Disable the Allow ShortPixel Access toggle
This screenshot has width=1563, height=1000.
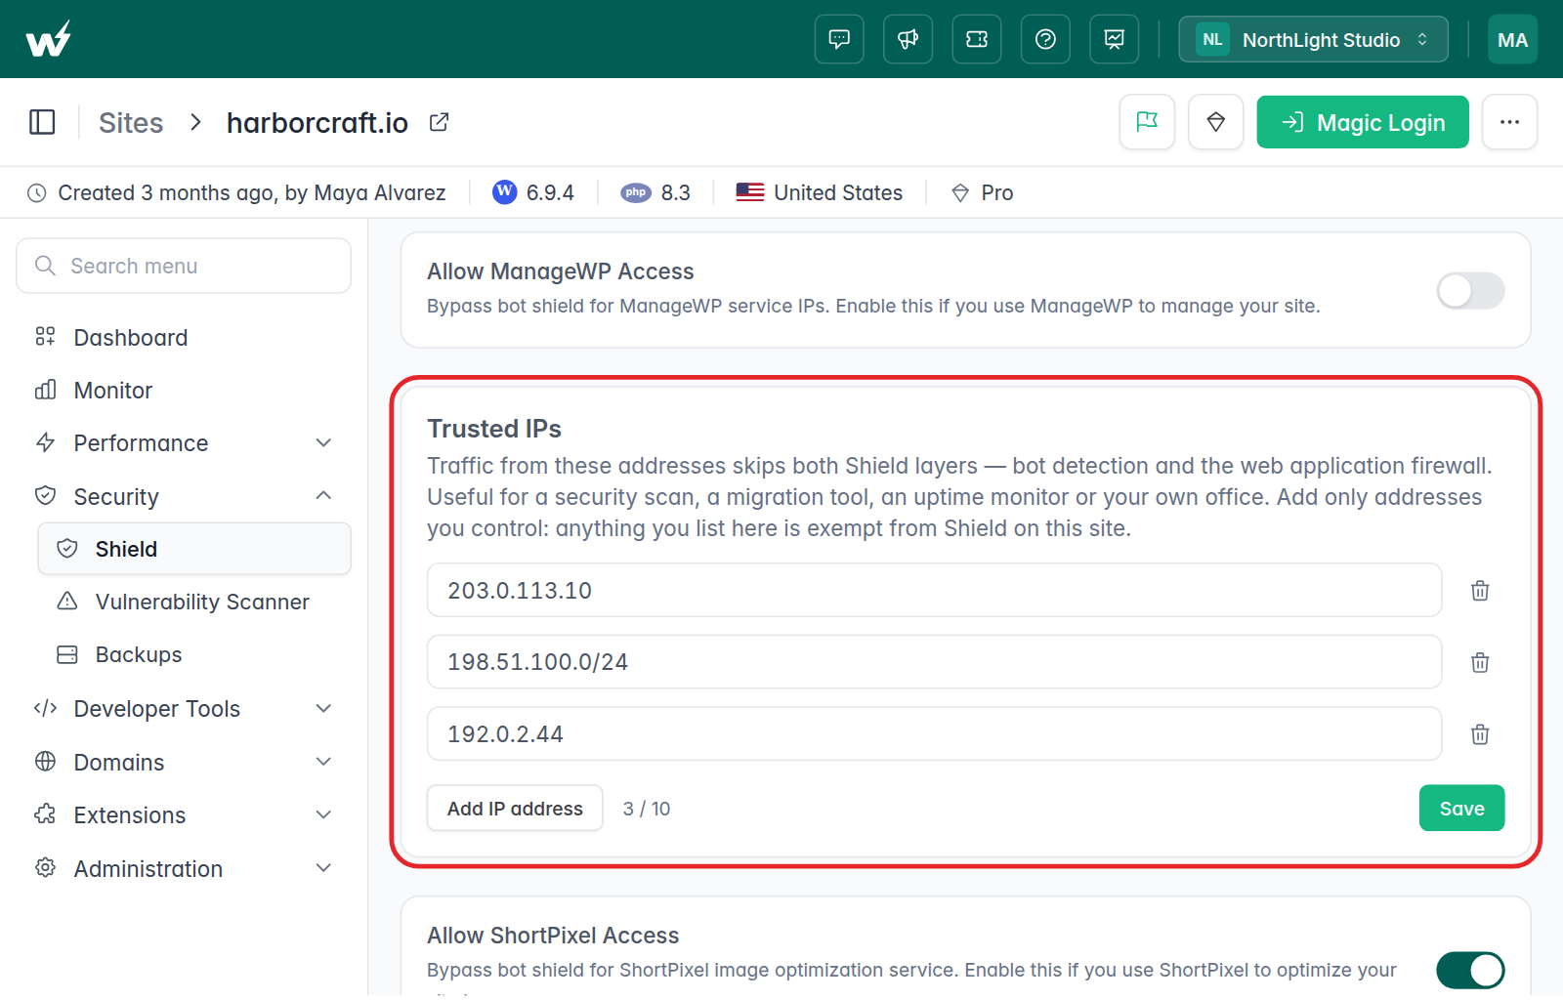1470,970
